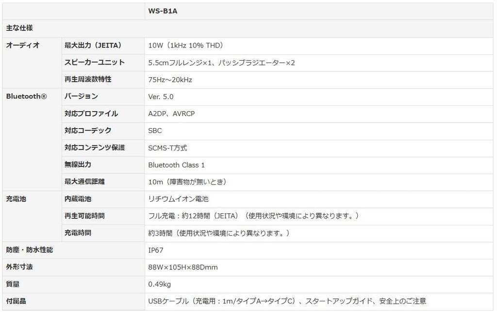Click the A2DP、AVRCP profile value
Viewport: 497px width, 312px height.
click(x=171, y=114)
